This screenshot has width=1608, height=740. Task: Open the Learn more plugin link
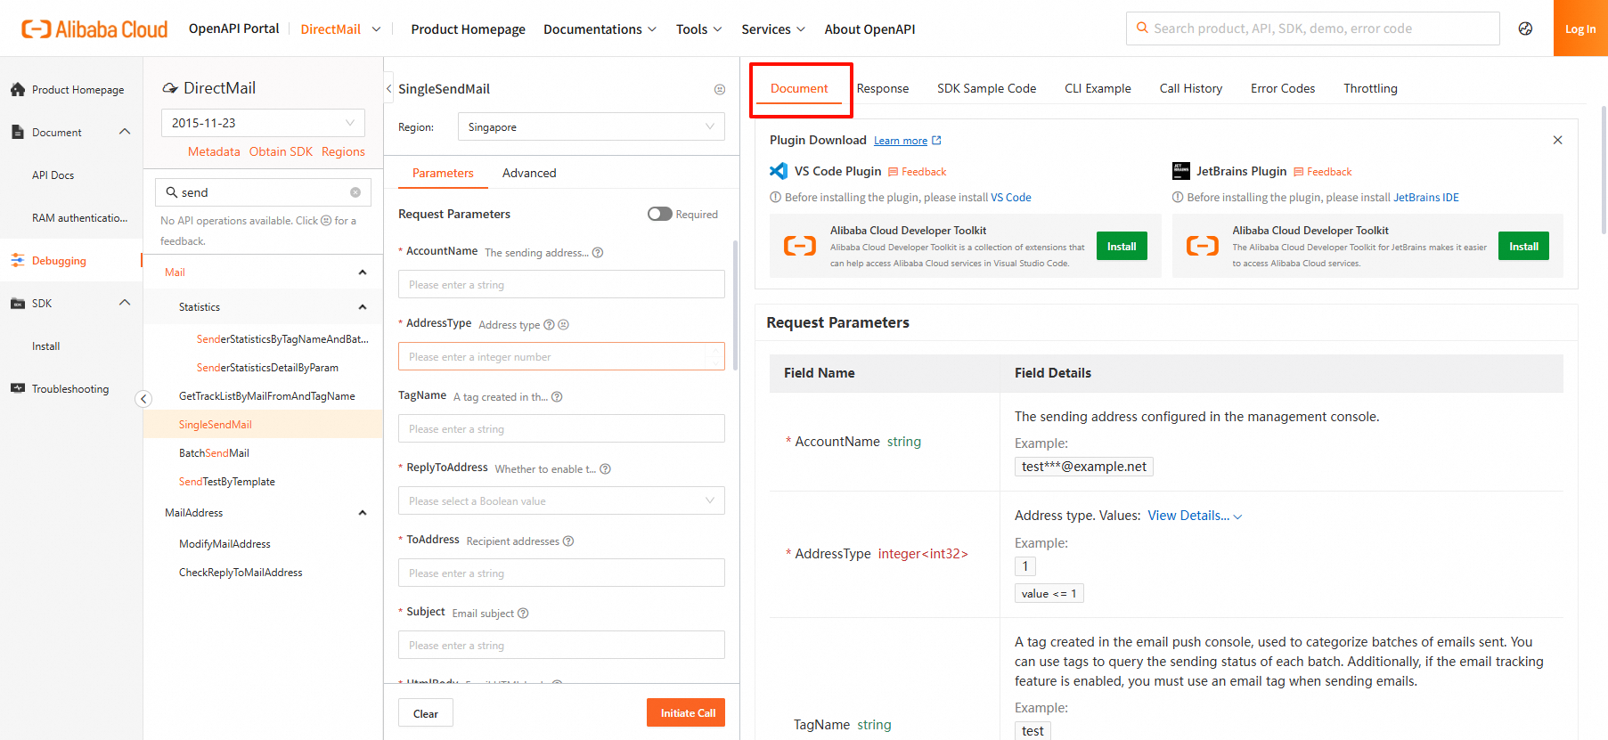tap(907, 141)
